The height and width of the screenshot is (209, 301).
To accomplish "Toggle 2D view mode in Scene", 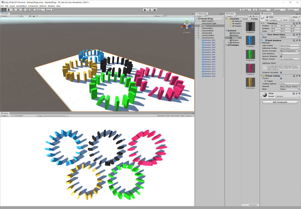I will point(21,16).
